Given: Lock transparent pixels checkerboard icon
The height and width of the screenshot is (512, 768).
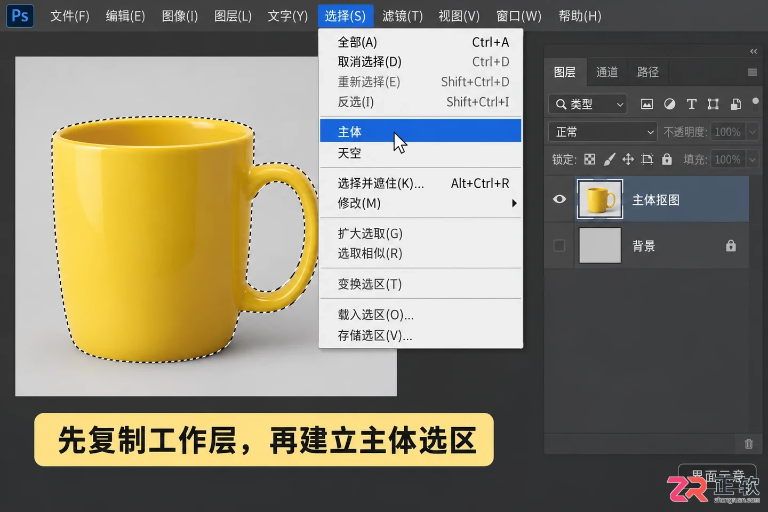Looking at the screenshot, I should click(x=589, y=159).
